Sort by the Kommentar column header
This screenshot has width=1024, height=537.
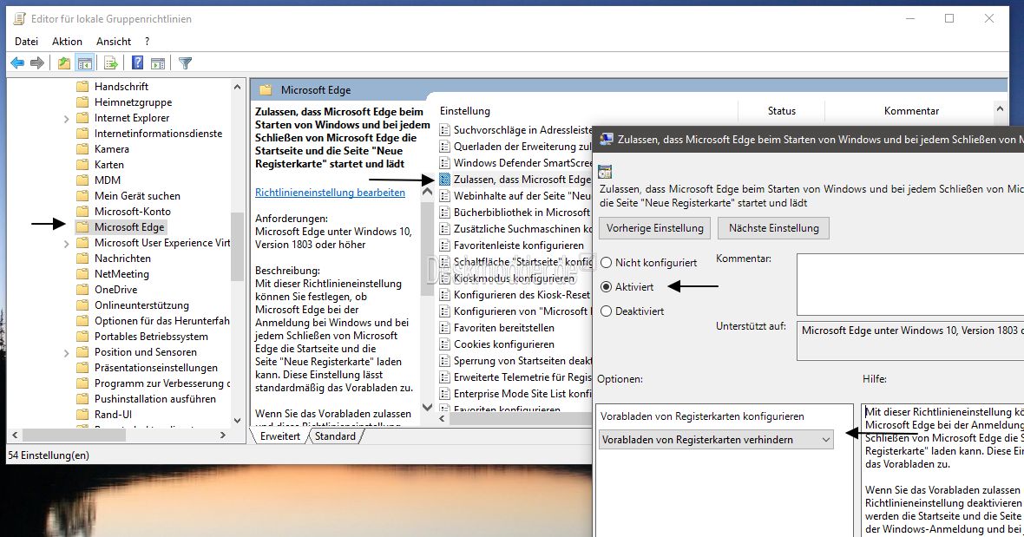coord(912,111)
